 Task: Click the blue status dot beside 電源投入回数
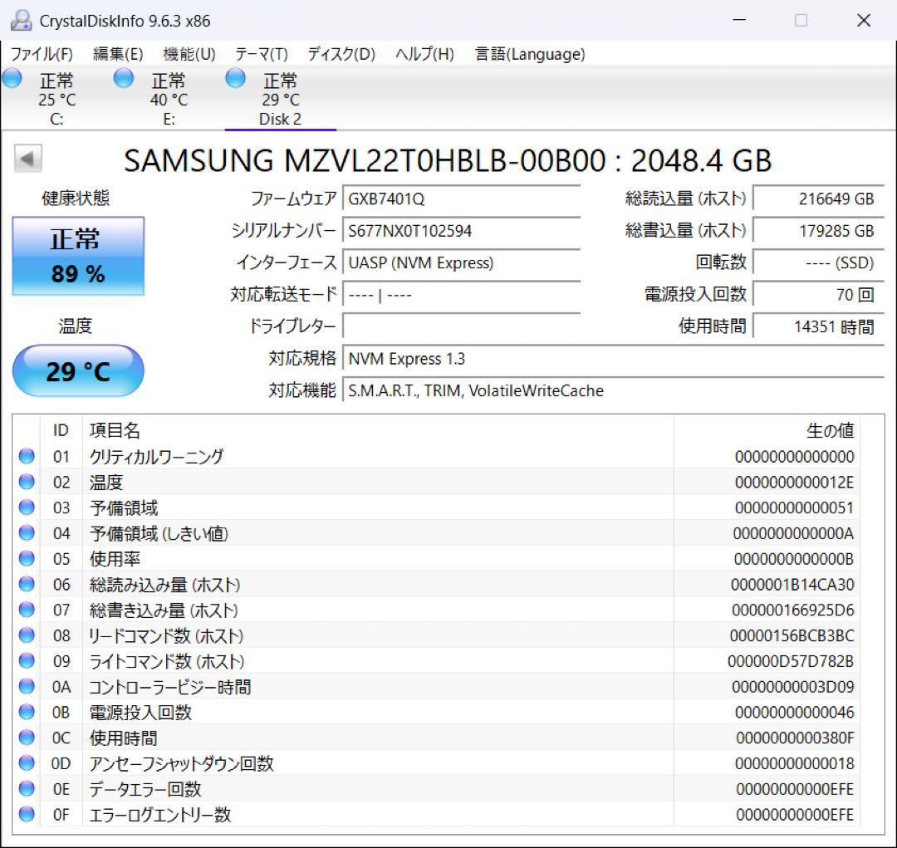click(x=26, y=712)
